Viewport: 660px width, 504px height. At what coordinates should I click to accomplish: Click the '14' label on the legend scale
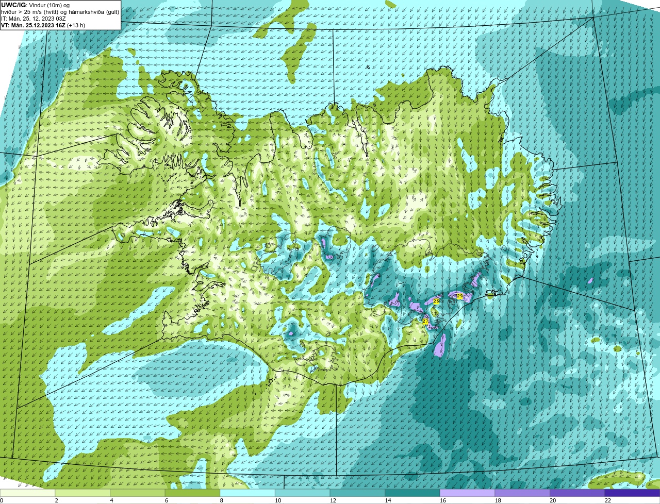point(388,500)
